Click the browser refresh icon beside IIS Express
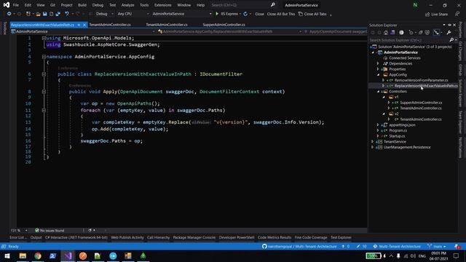This screenshot has width=466, height=262. 245,14
